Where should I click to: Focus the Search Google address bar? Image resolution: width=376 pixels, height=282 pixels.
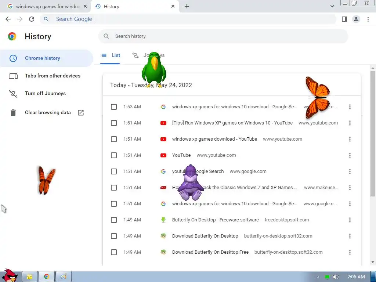pos(188,19)
